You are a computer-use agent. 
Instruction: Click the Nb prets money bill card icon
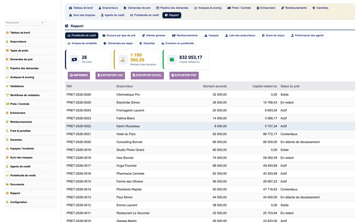coord(74,60)
